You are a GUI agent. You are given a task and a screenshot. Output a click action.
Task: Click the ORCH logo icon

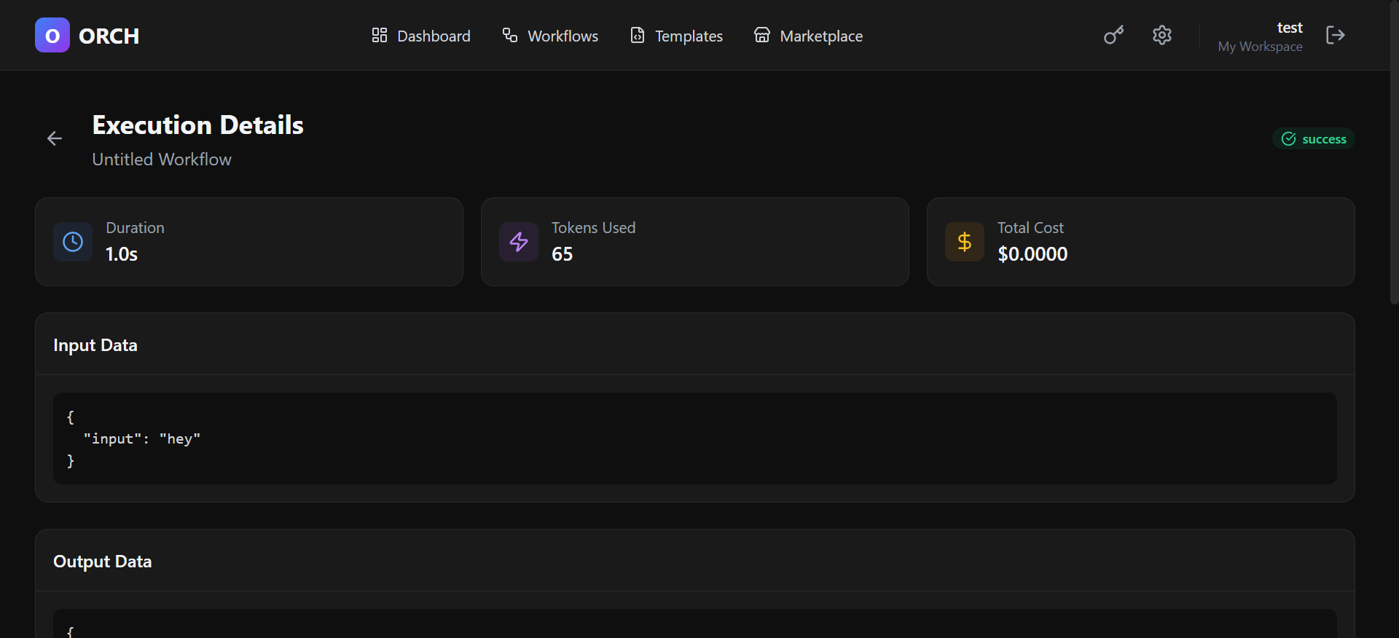(x=52, y=35)
